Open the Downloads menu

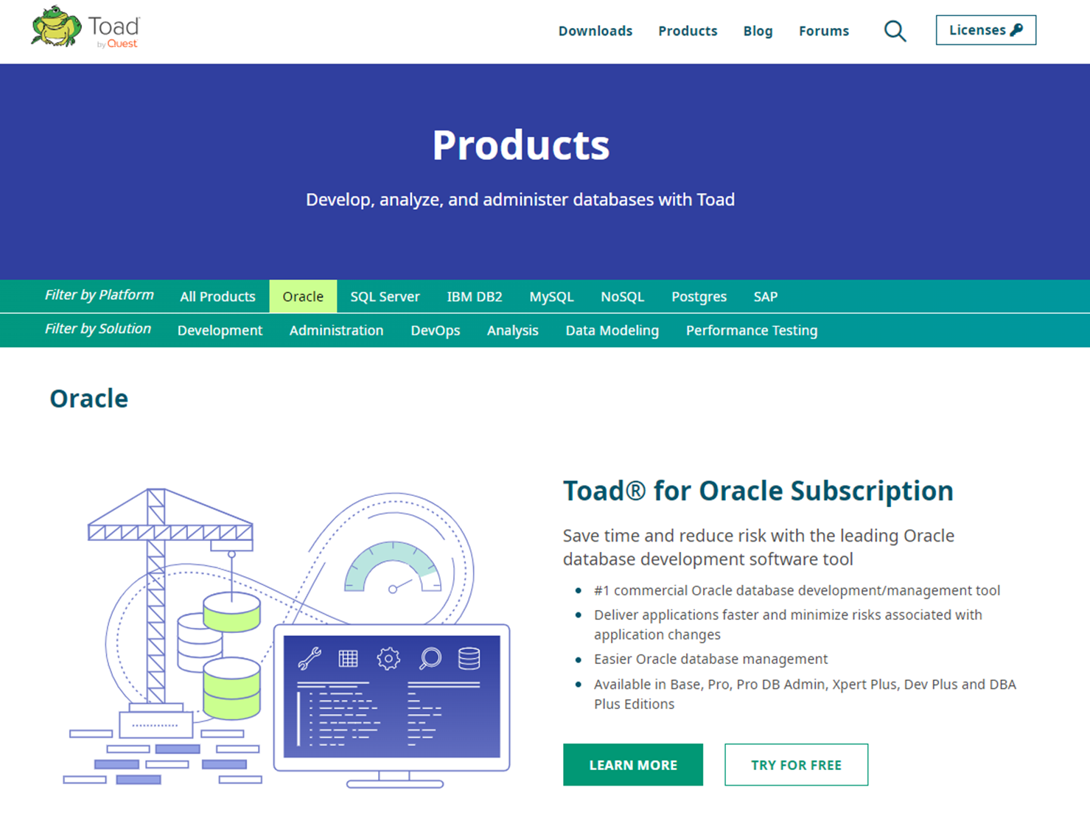[595, 31]
